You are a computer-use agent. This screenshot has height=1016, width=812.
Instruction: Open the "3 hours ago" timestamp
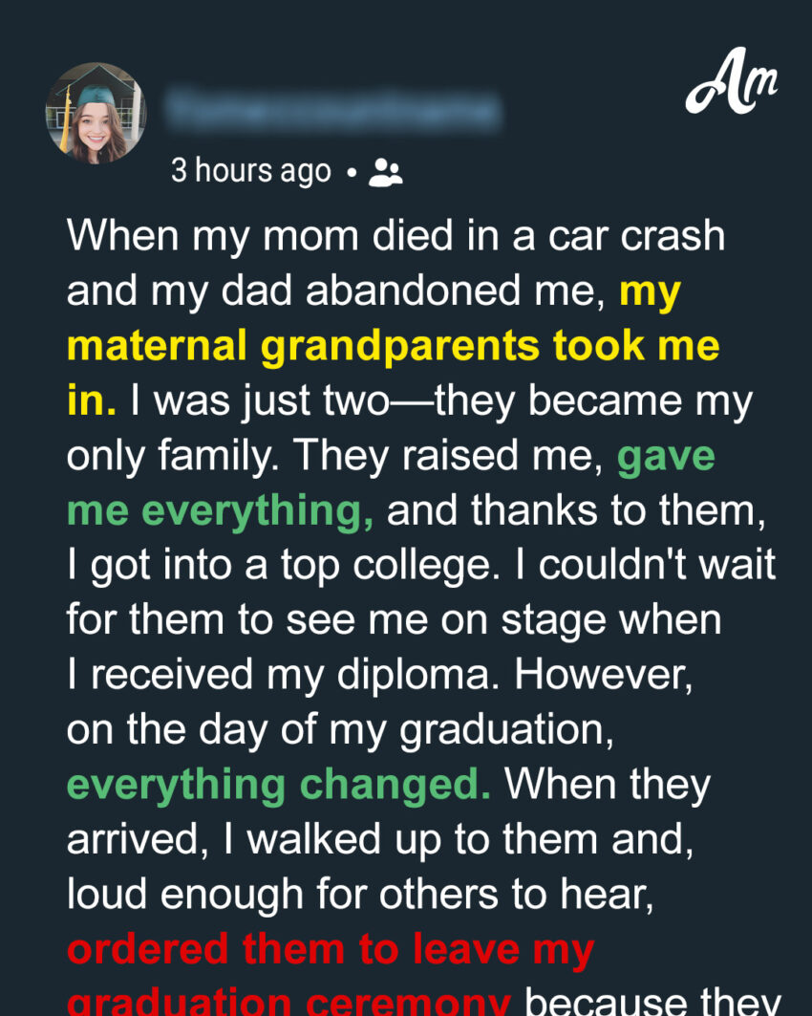[x=251, y=172]
